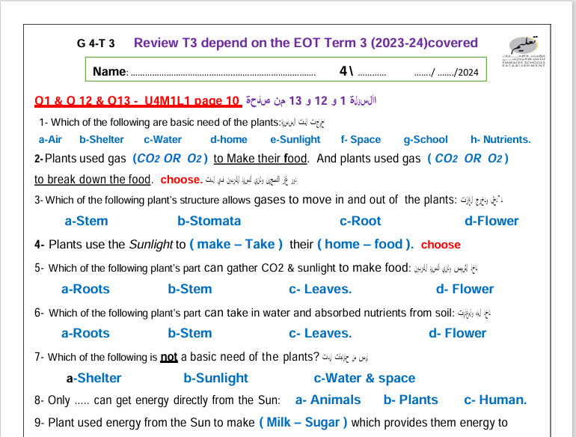Click the dotted Name blank line
Image resolution: width=576 pixels, height=437 pixels.
[222, 74]
